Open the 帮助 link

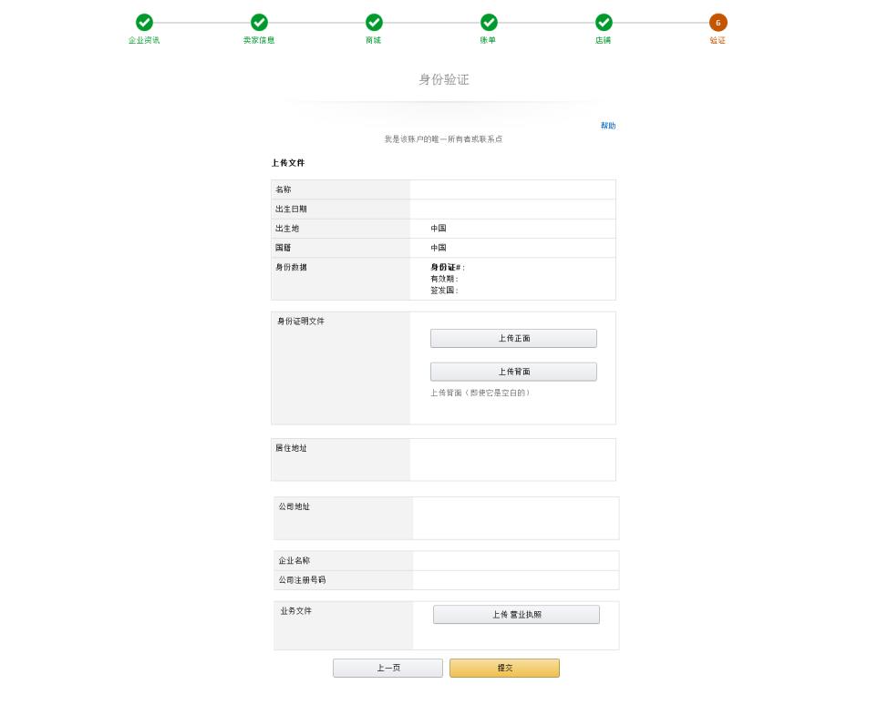[x=608, y=126]
